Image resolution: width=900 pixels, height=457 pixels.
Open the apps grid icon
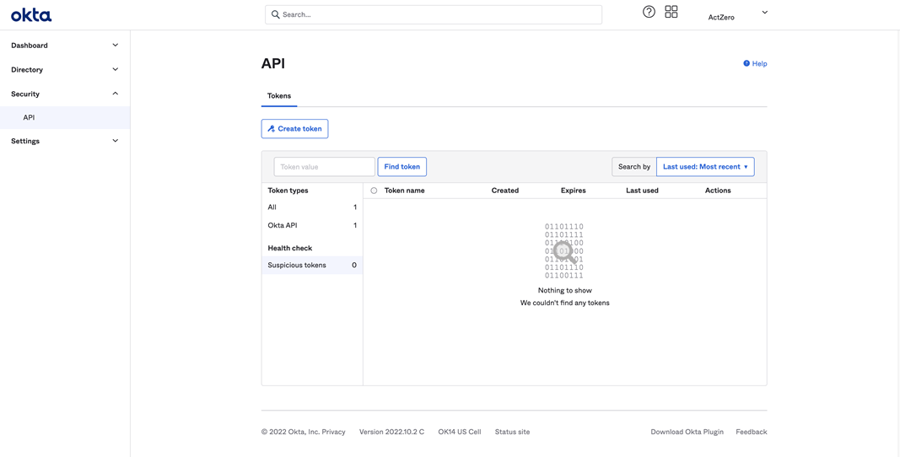click(x=671, y=12)
